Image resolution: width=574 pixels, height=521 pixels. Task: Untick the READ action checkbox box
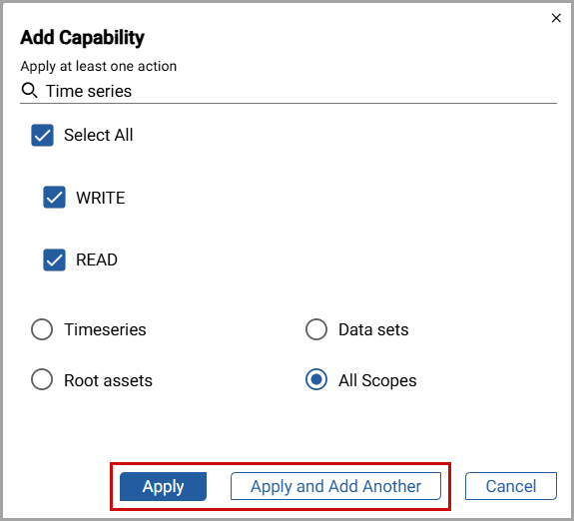55,260
